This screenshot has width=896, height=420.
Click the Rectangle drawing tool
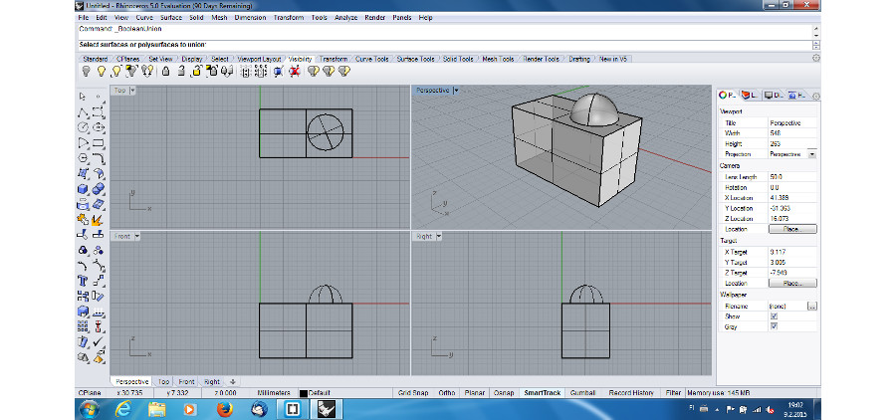99,142
